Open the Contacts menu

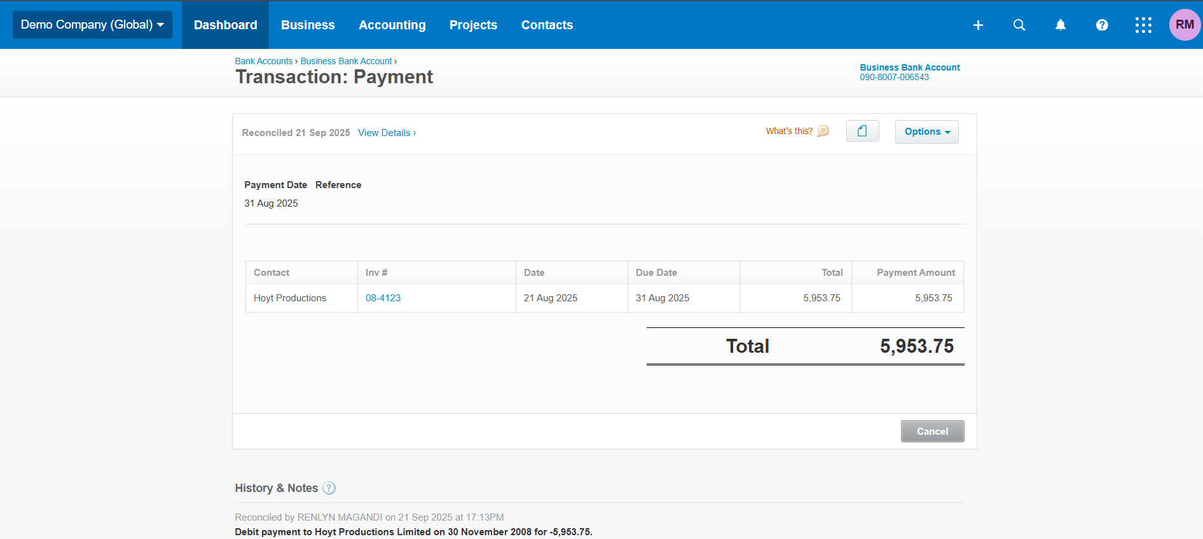coord(547,25)
